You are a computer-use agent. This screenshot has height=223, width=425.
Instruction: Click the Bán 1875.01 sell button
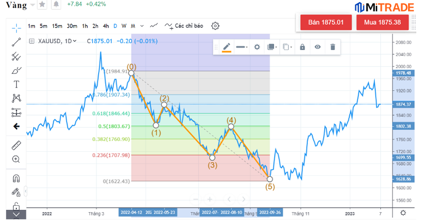click(326, 22)
